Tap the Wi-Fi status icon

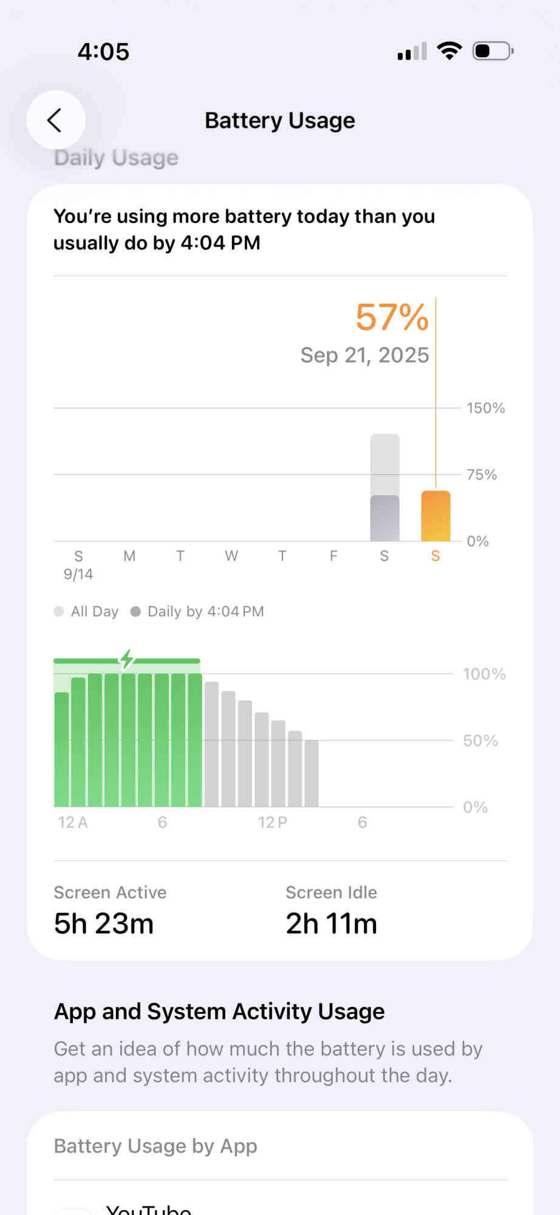tap(449, 51)
